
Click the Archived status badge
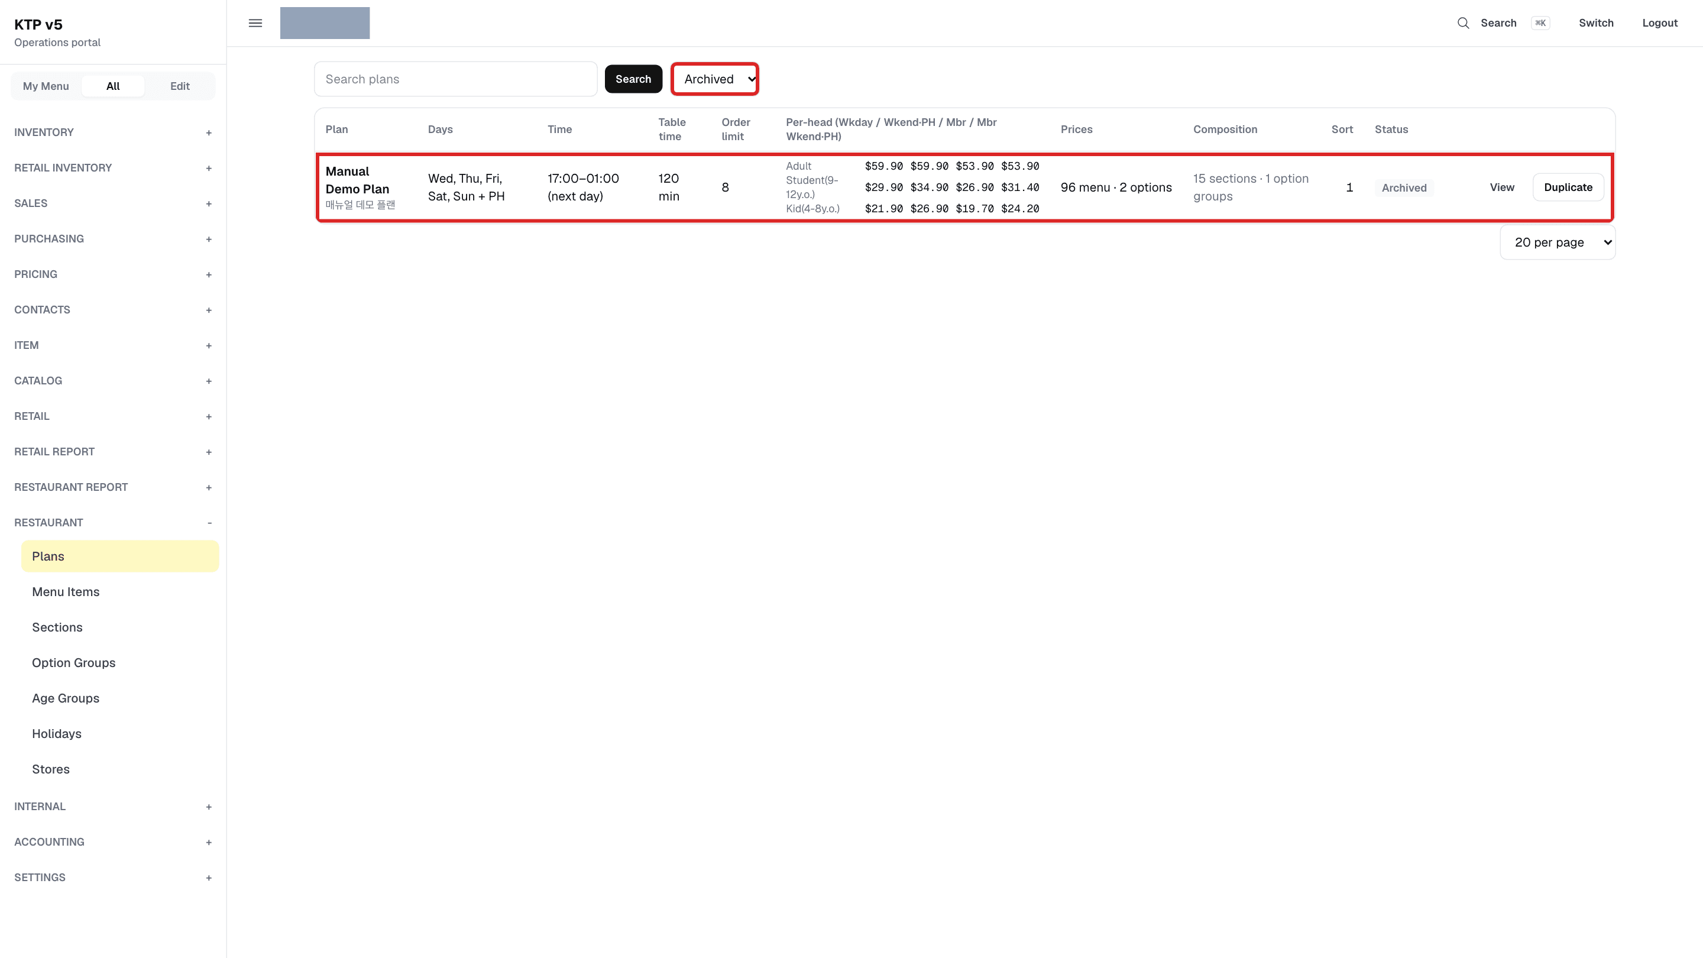coord(1404,188)
